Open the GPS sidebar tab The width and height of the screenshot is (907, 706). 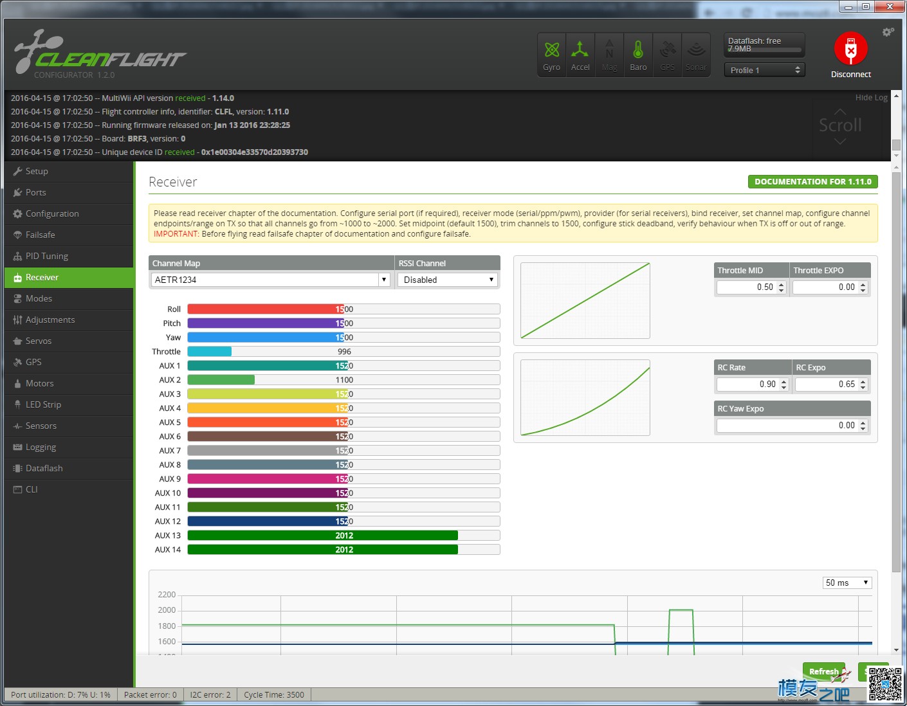pos(69,362)
